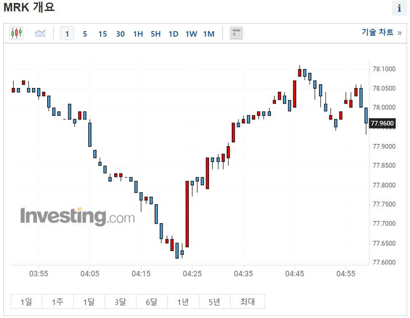The width and height of the screenshot is (410, 318).
Task: Click the 04:15 time axis label
Action: (141, 274)
